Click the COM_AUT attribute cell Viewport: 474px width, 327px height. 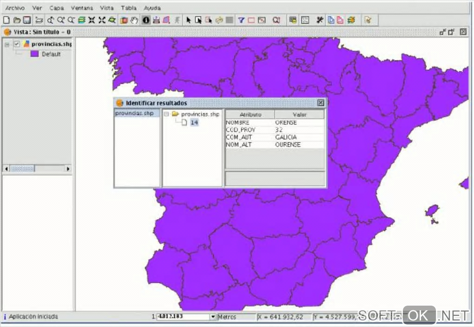click(250, 137)
